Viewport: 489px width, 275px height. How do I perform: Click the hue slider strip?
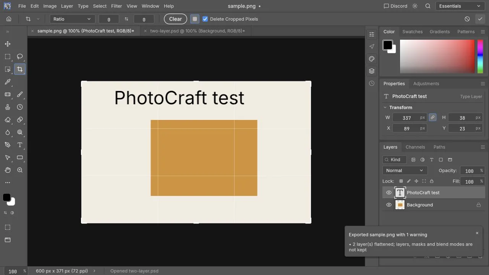(x=480, y=56)
